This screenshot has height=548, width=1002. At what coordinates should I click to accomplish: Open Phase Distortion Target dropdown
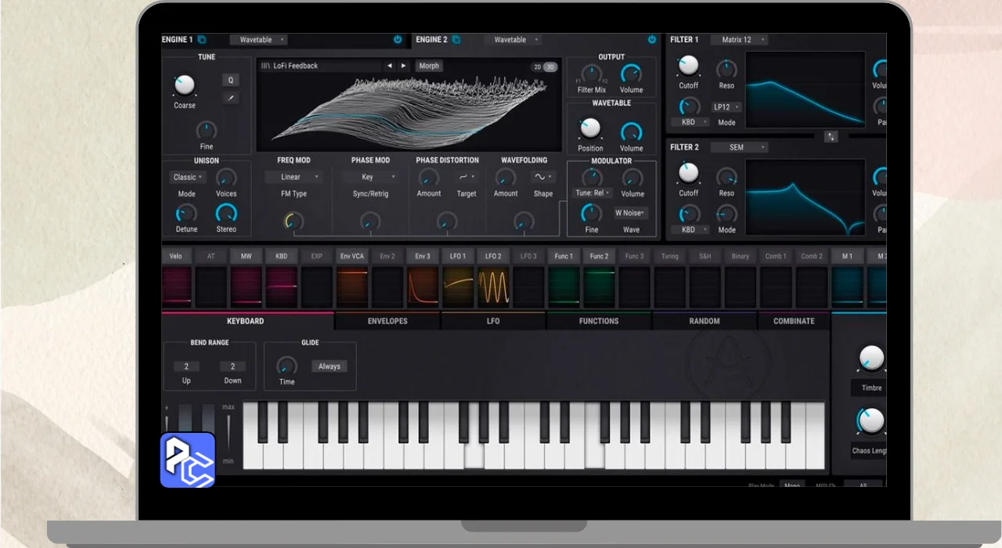(x=467, y=177)
